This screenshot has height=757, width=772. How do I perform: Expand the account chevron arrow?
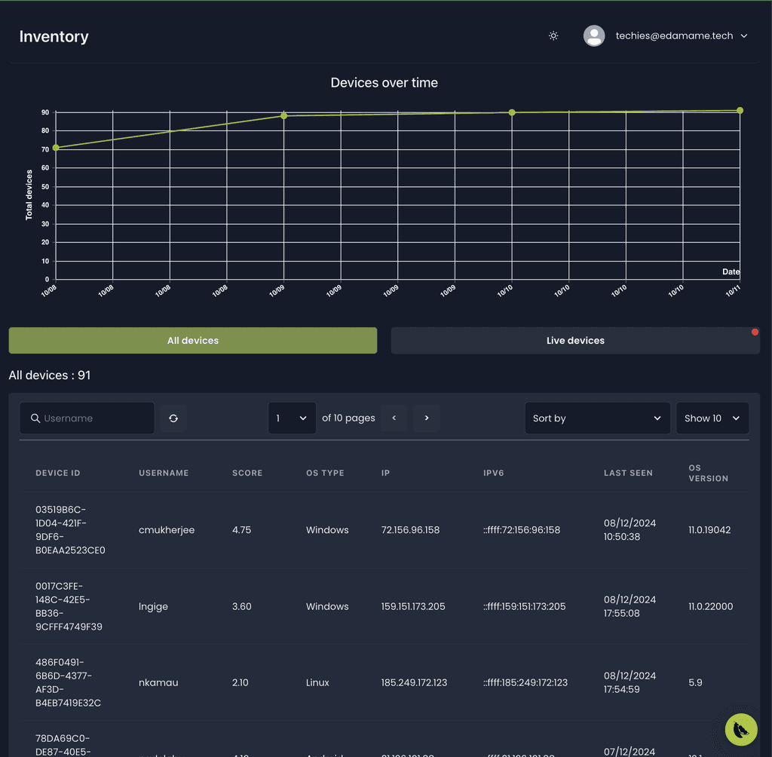click(x=744, y=36)
